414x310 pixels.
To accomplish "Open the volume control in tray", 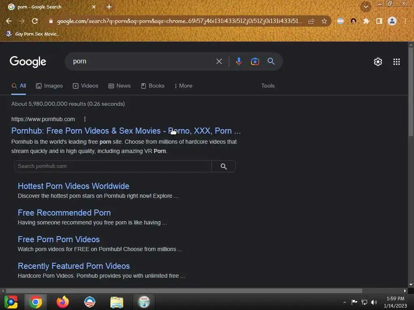I will (x=374, y=302).
